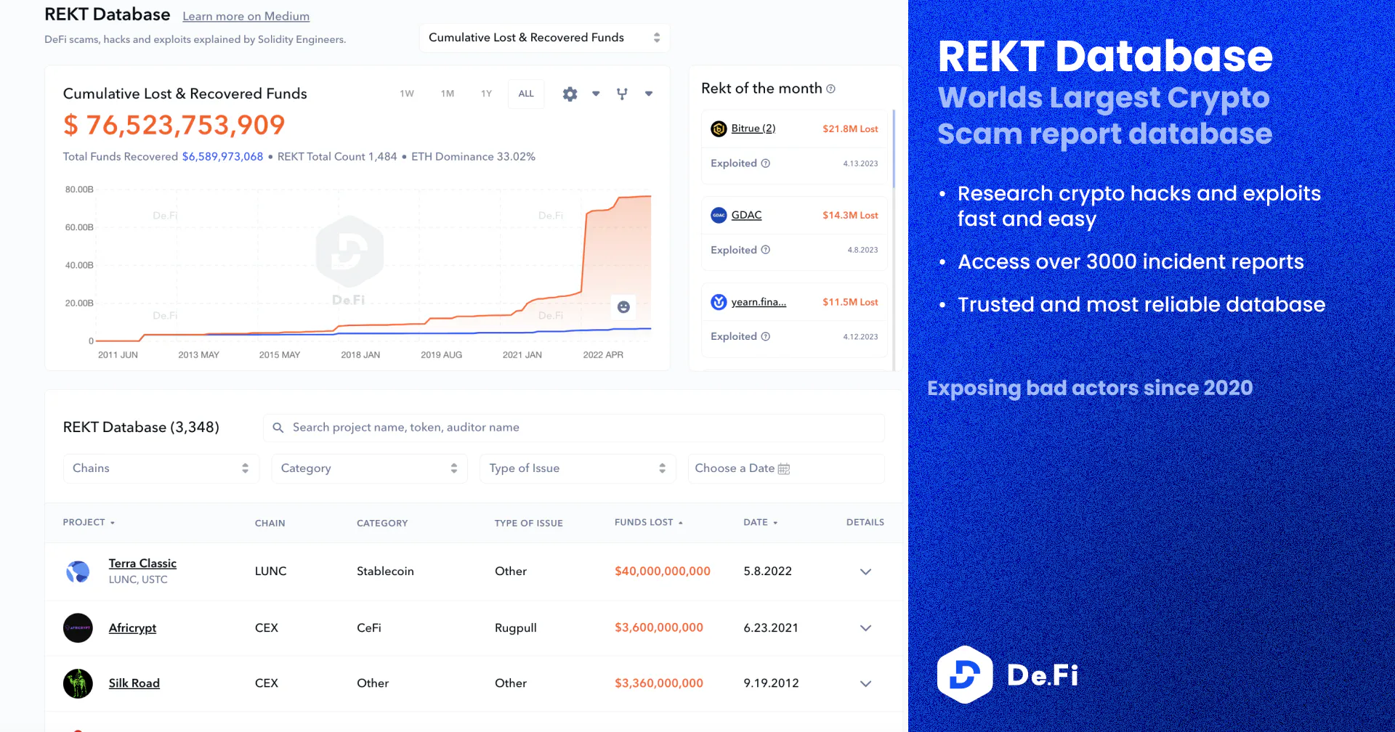Click the Silk Road project logo

(78, 683)
